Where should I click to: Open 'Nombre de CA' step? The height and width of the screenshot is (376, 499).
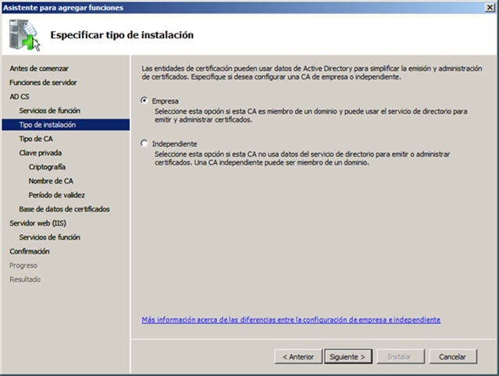point(51,181)
